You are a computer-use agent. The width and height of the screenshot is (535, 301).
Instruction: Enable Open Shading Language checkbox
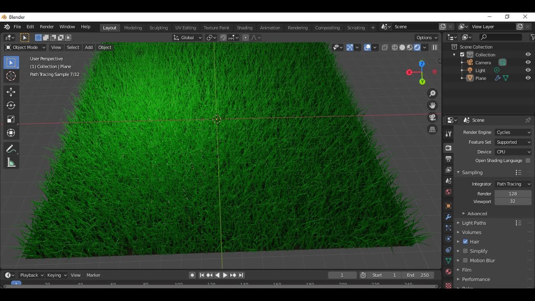point(528,161)
